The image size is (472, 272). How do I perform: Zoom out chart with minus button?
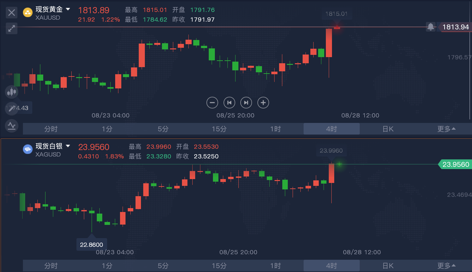[x=212, y=103]
